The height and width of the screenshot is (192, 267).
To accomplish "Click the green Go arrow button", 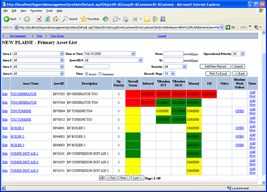I will coord(228,27).
